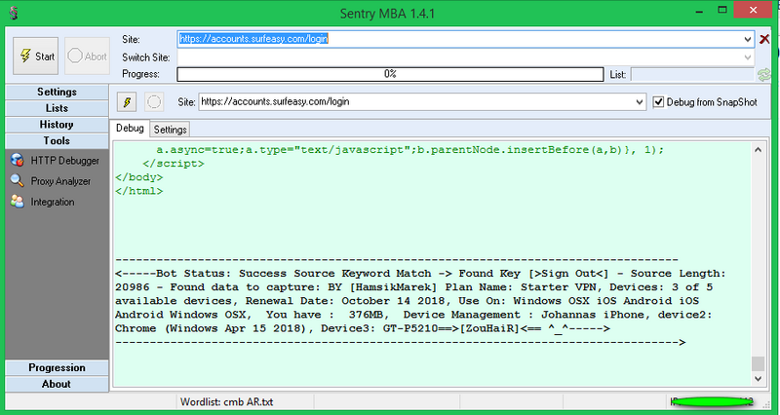
Task: Clear the site with red X icon
Action: pos(764,39)
